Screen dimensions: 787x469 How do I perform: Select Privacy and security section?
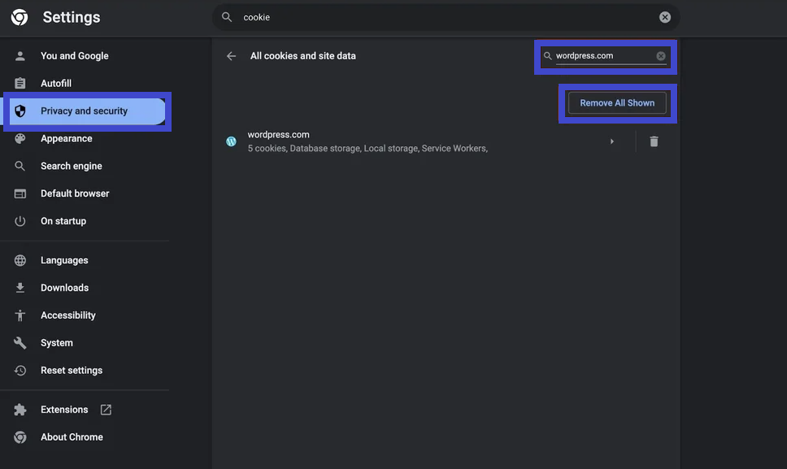pos(85,111)
